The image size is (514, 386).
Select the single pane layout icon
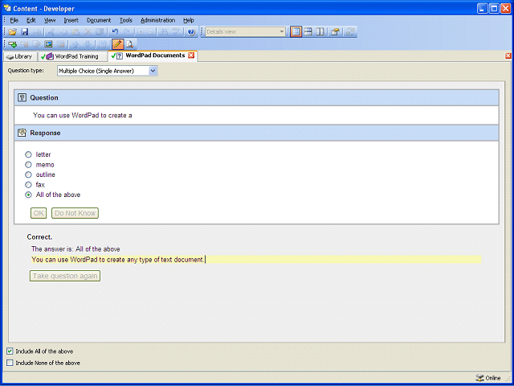[x=296, y=32]
